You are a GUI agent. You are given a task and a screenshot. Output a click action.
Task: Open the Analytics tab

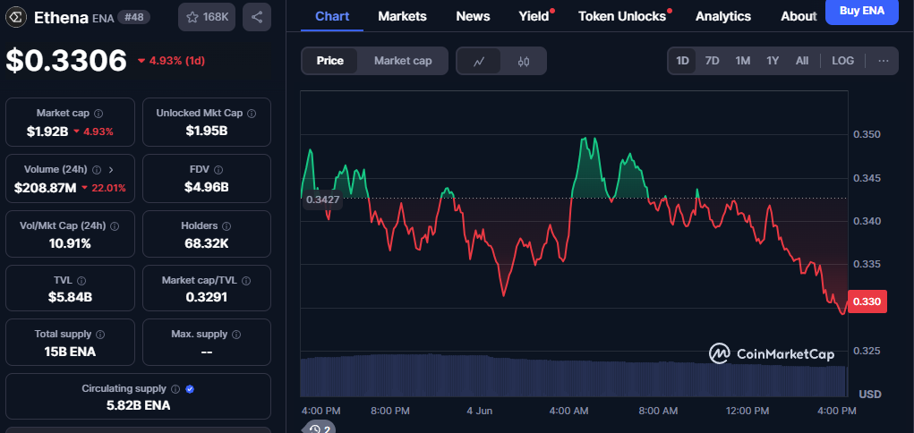point(723,16)
